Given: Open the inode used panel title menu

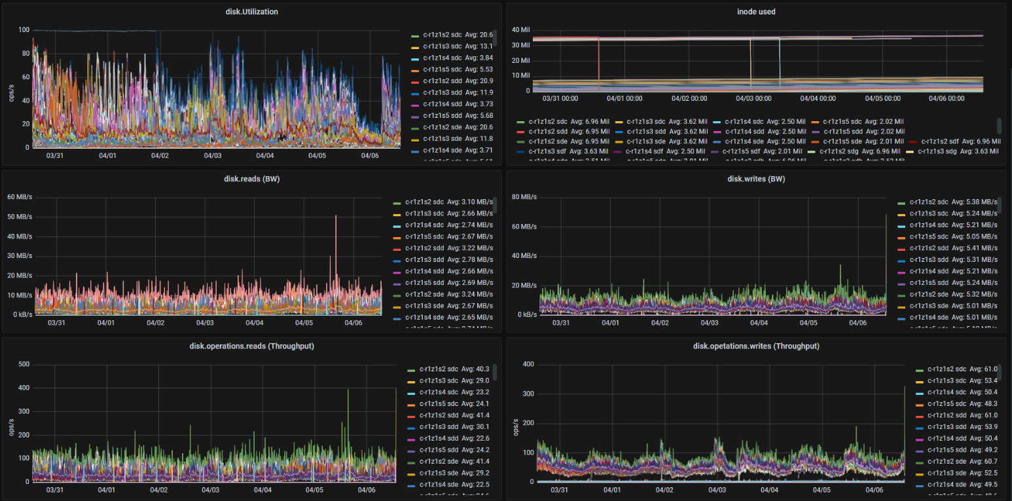Looking at the screenshot, I should 755,12.
